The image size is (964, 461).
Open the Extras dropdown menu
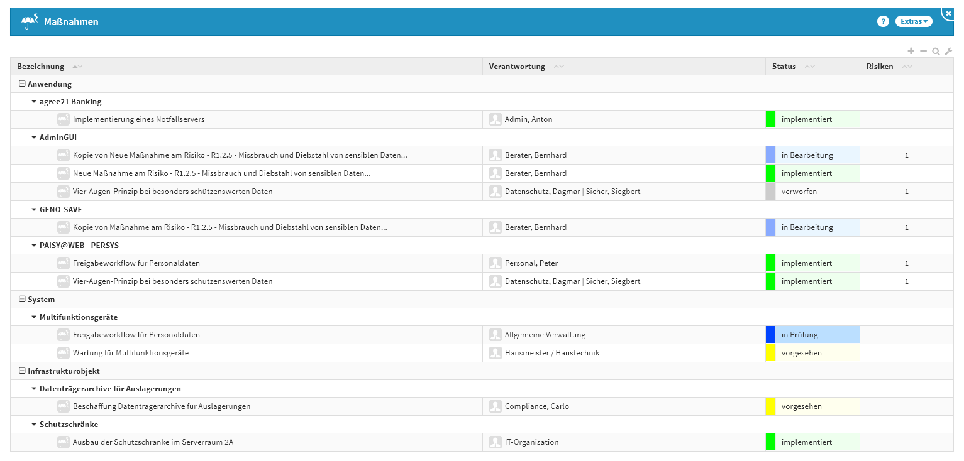[x=914, y=21]
